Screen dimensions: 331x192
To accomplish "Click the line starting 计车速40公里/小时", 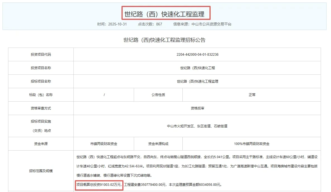I will pos(197,166).
